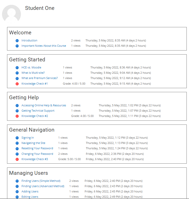
Task: Click the page icon beside HCE vs. Moodle
Action: 17,68
